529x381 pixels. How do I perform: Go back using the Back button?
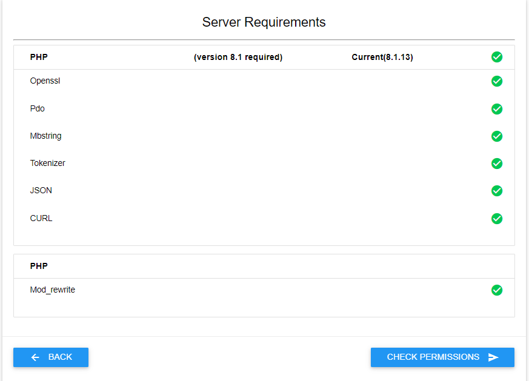tap(51, 357)
